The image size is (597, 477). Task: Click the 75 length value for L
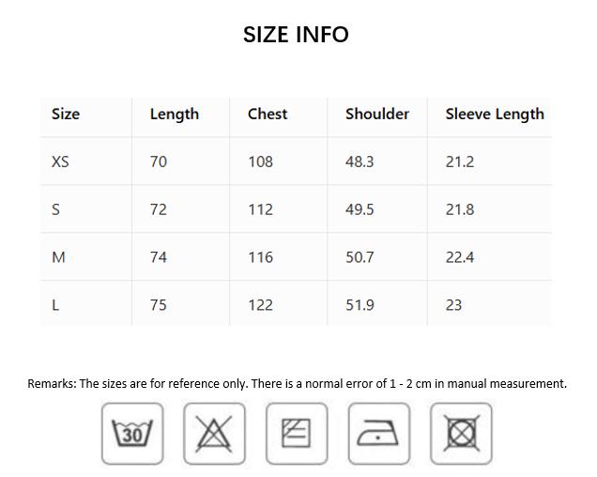point(159,304)
